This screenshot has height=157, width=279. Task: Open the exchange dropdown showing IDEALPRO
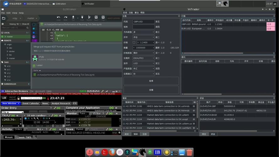(x=143, y=58)
